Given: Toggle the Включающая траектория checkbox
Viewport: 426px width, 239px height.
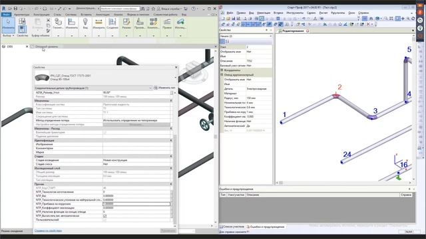Looking at the screenshot, I should pos(105,133).
